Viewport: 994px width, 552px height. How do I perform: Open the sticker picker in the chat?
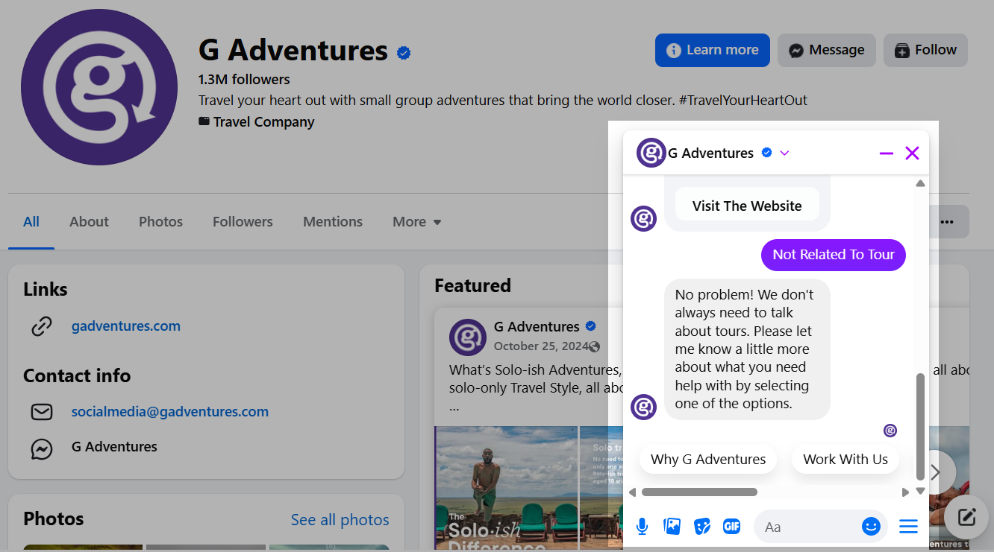701,527
